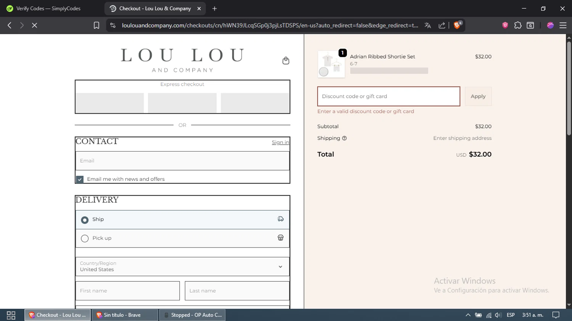
Task: Focus the Discount code or gift card field
Action: [389, 96]
